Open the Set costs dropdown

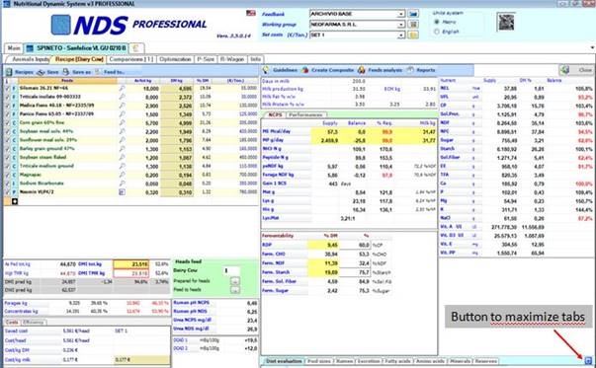(x=401, y=36)
